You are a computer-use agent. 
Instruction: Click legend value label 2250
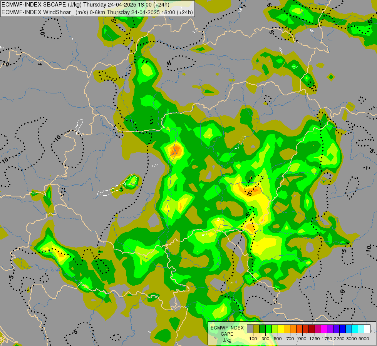point(339,339)
